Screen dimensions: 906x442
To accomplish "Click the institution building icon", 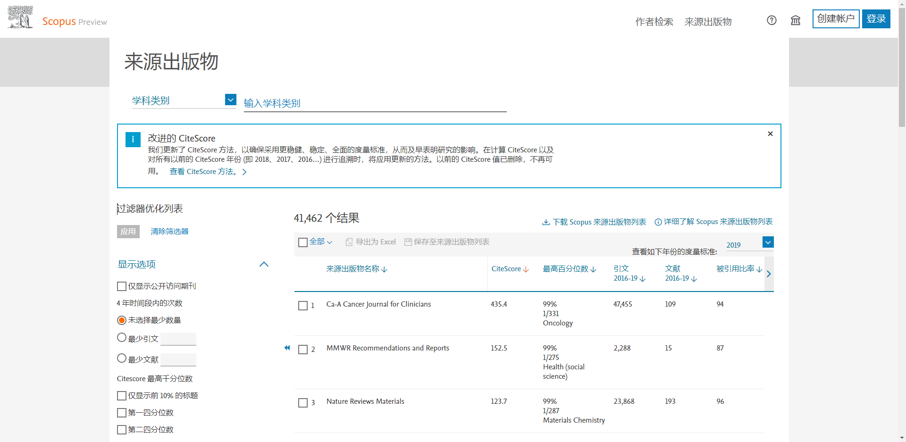I will point(796,20).
